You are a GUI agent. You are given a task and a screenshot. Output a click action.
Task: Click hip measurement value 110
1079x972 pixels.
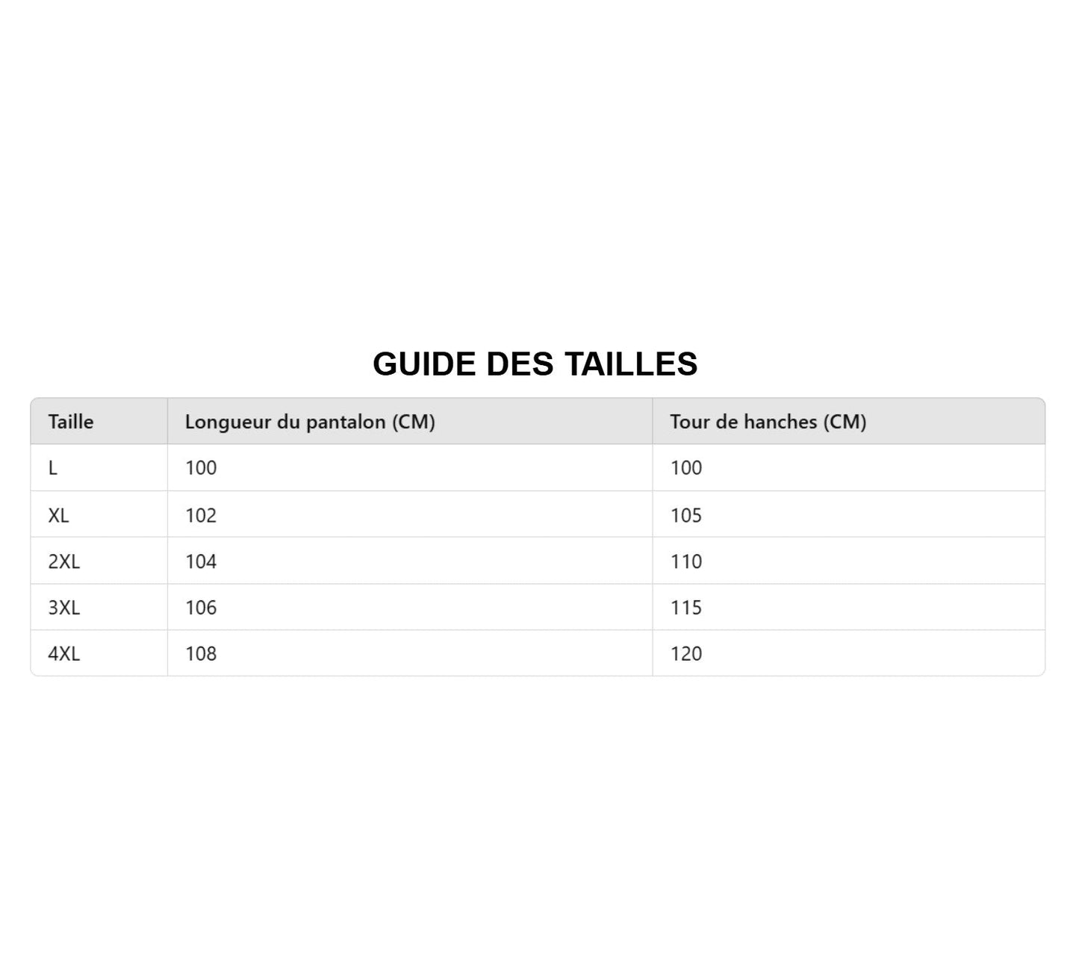click(686, 561)
